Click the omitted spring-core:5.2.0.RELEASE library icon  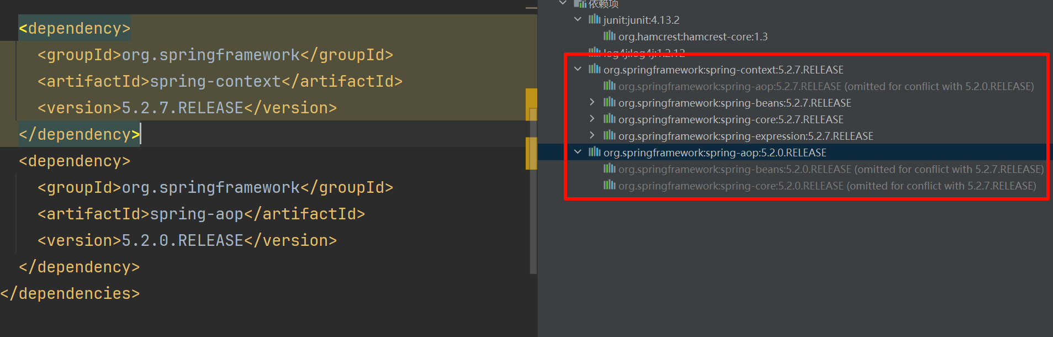click(609, 186)
